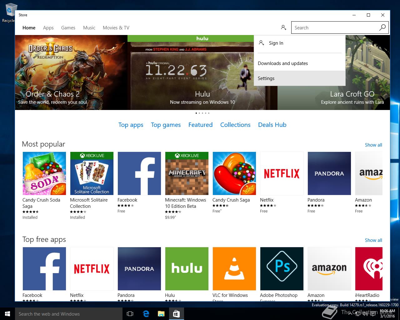Image resolution: width=400 pixels, height=320 pixels.
Task: Open Task View from taskbar
Action: [130, 314]
